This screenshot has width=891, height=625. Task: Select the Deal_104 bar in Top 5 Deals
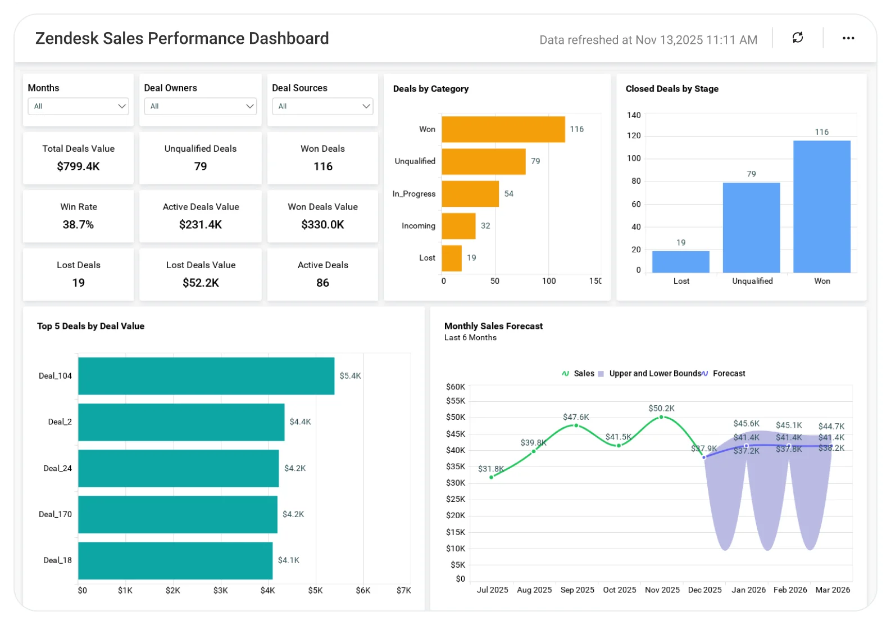coord(206,376)
